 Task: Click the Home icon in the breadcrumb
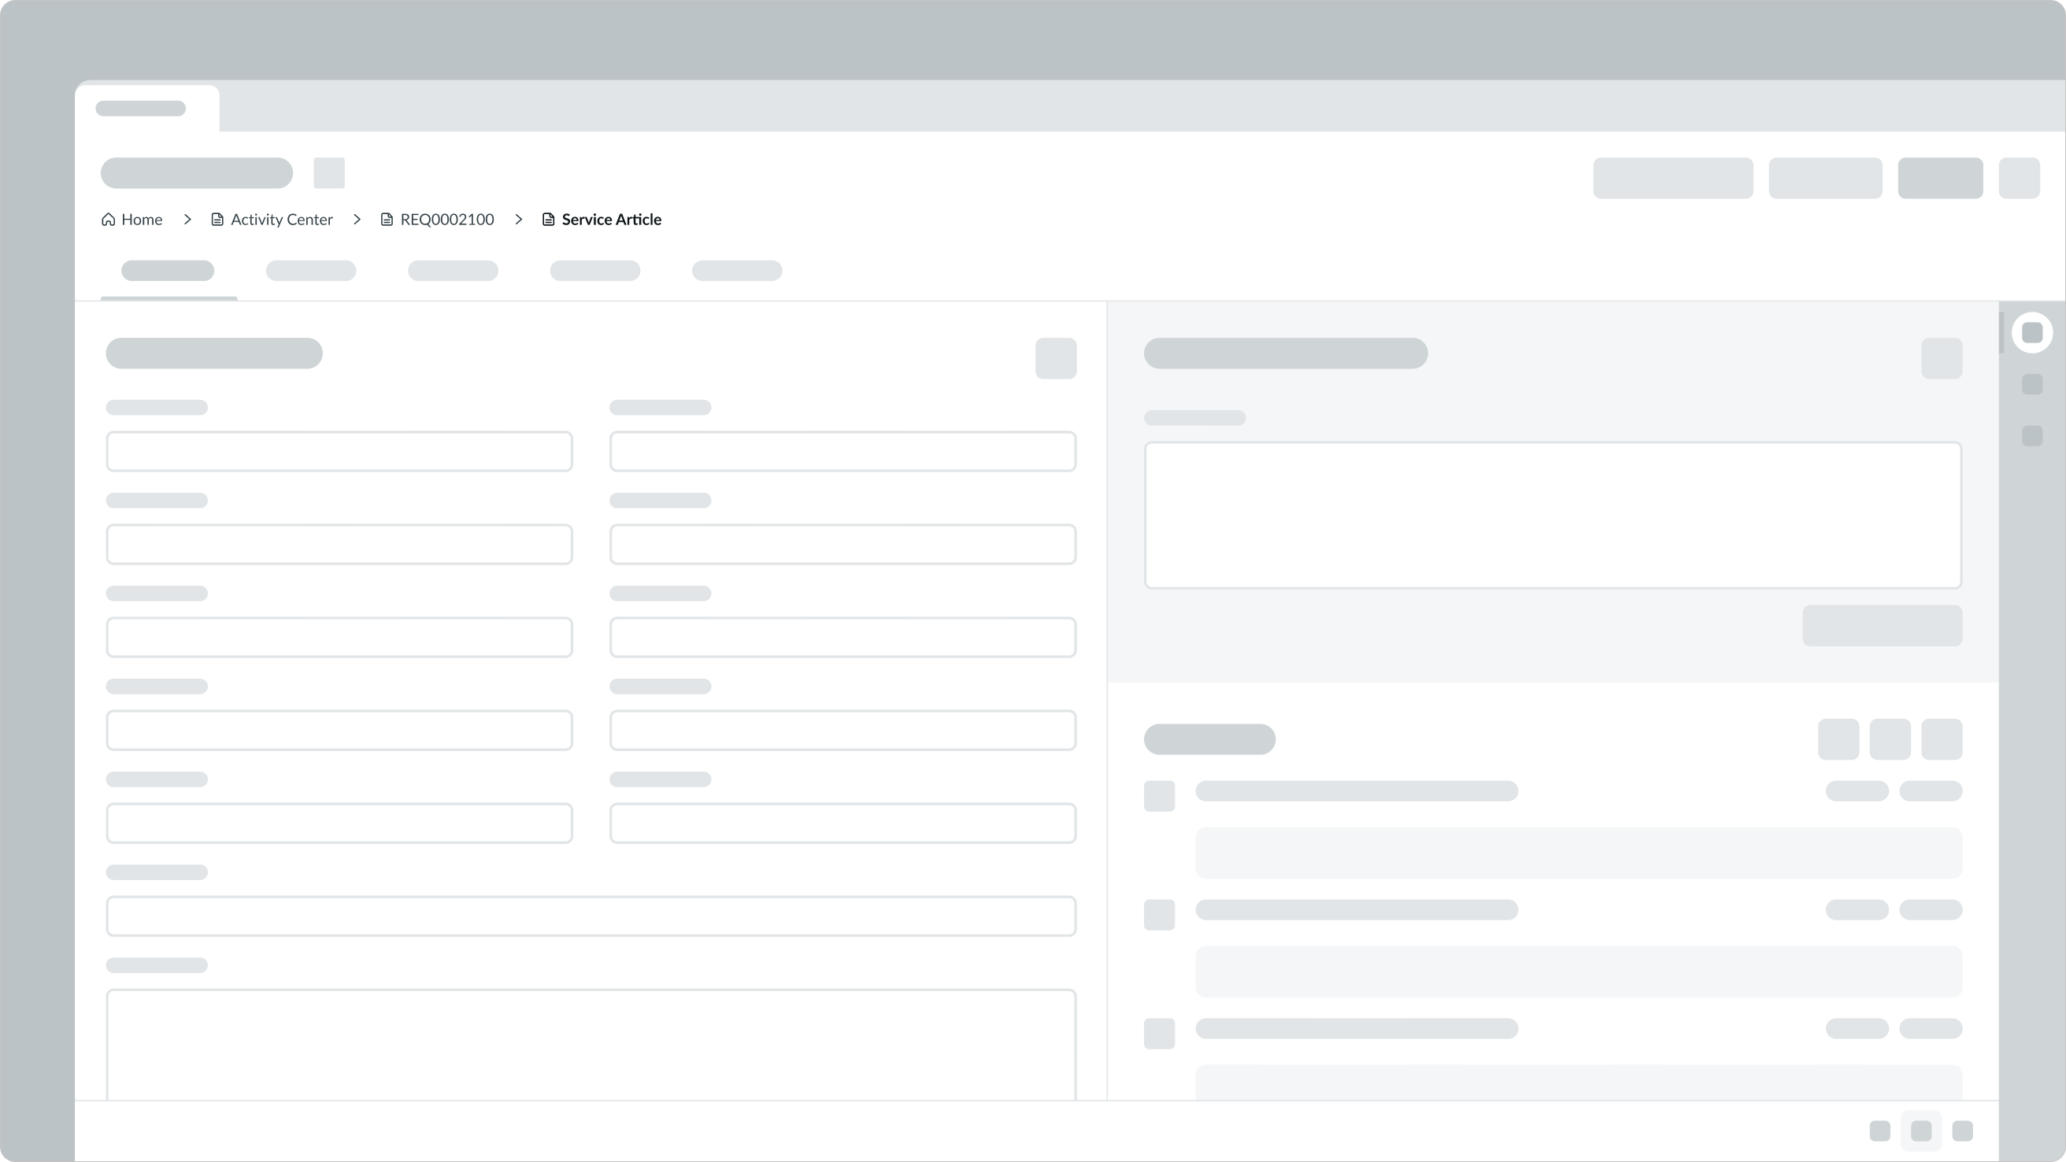109,219
